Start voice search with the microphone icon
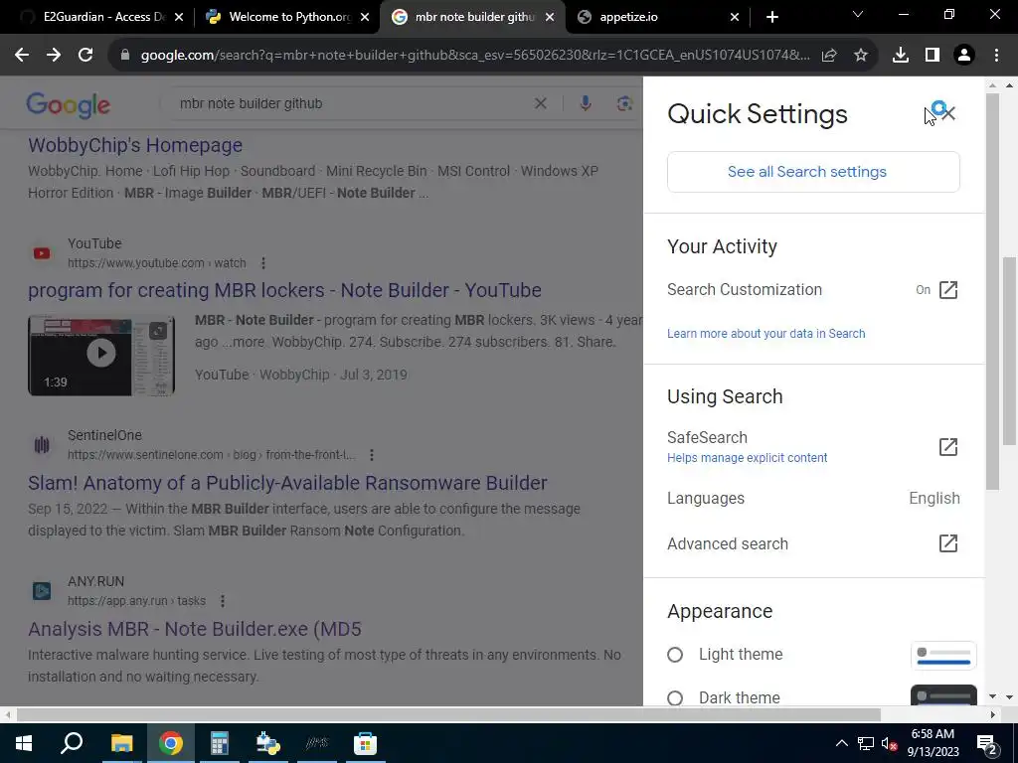This screenshot has height=763, width=1018. coord(585,103)
